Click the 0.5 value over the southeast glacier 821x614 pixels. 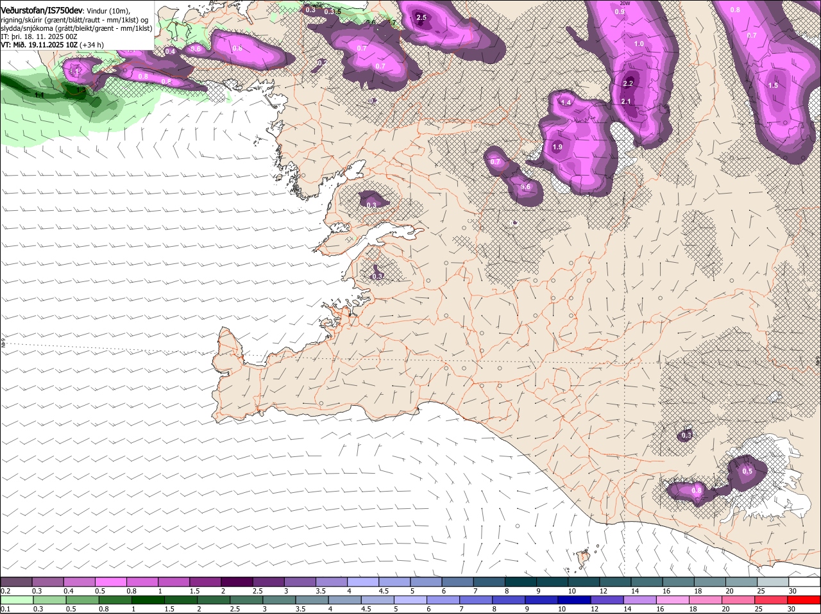747,471
